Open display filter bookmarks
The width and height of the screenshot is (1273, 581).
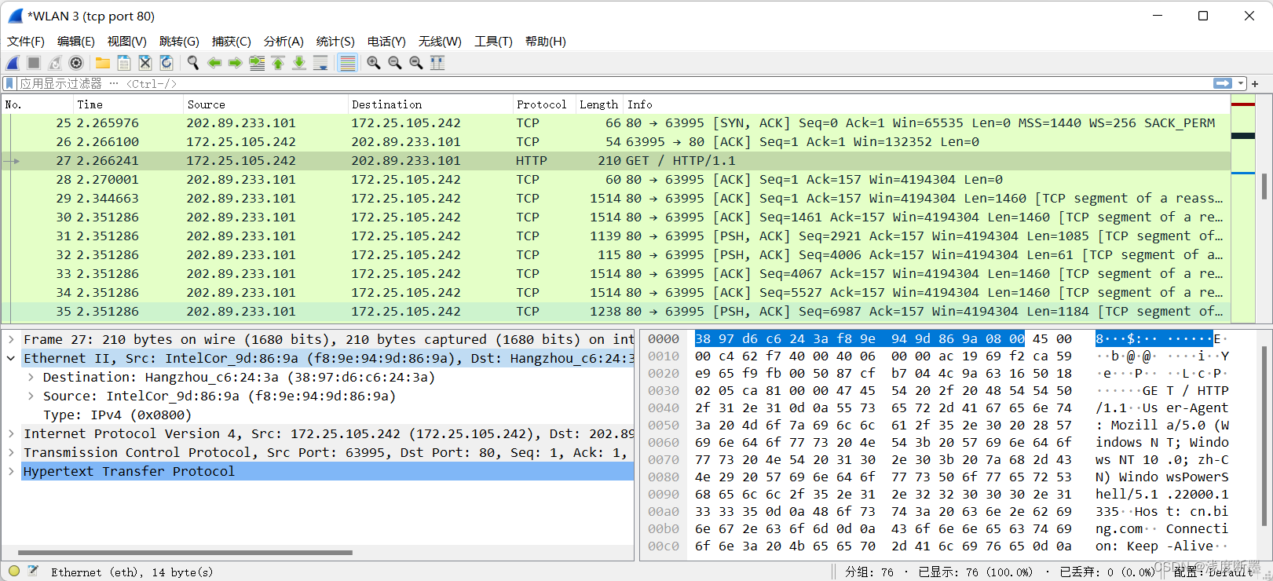[x=9, y=83]
